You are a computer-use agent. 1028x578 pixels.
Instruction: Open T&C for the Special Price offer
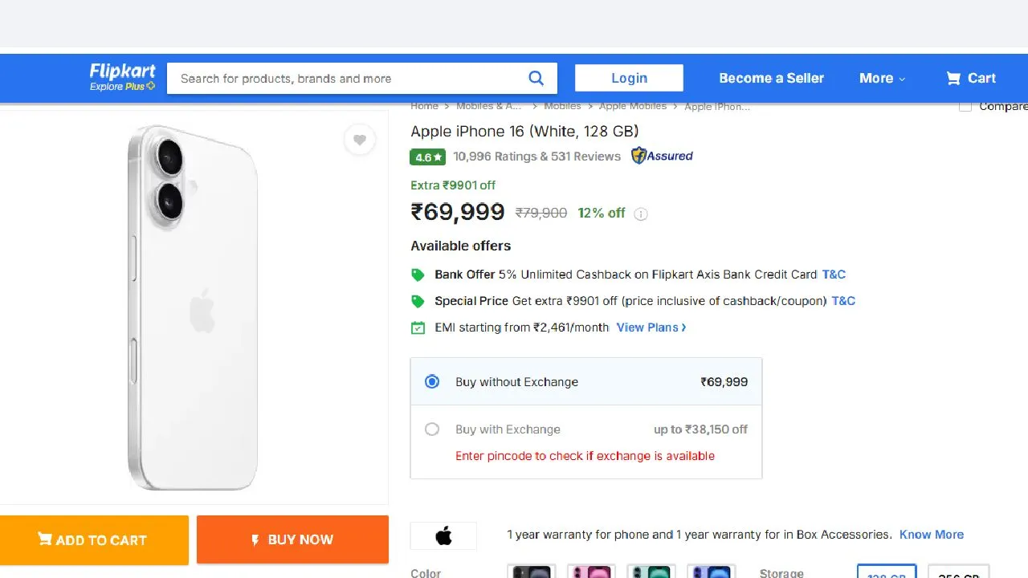click(x=843, y=300)
